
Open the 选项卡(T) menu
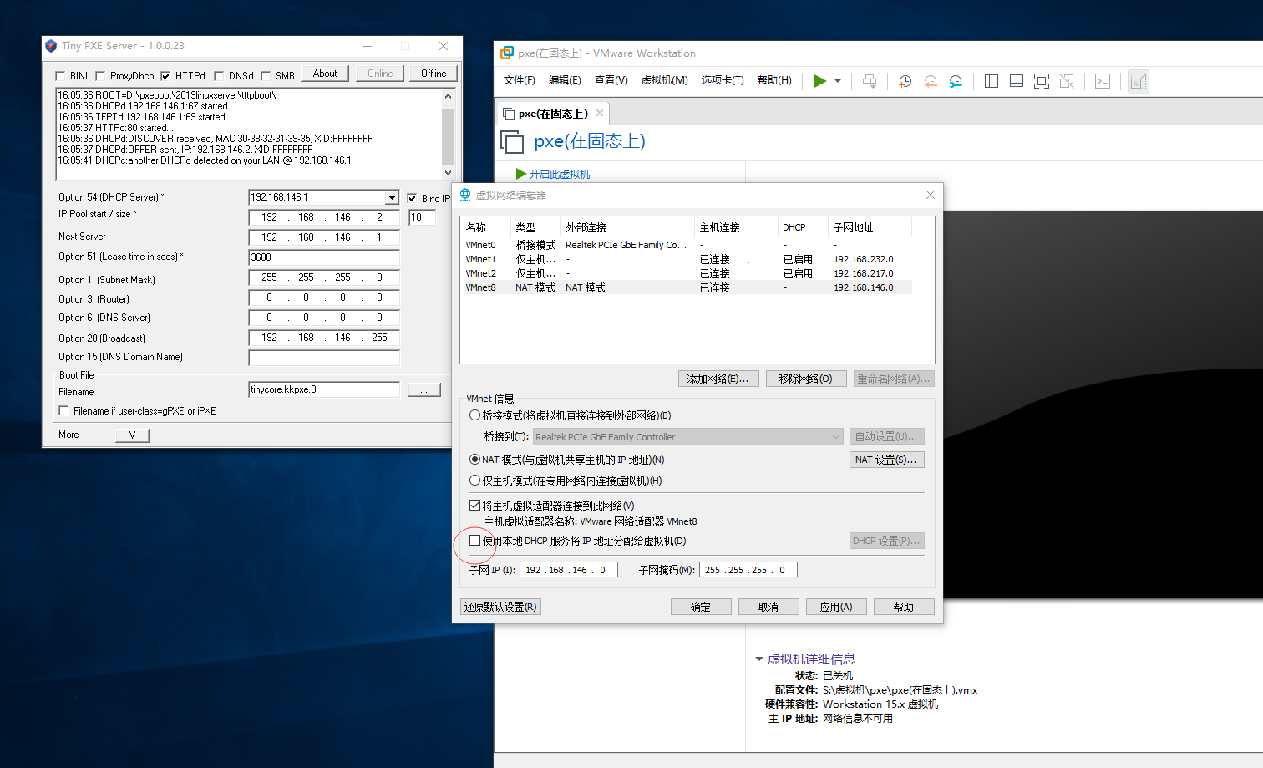click(723, 80)
